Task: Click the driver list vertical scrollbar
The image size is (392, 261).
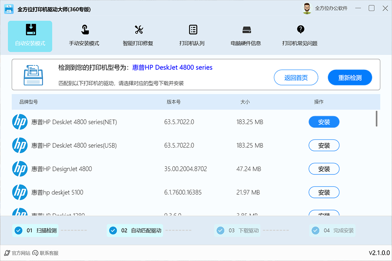Action: click(x=376, y=118)
